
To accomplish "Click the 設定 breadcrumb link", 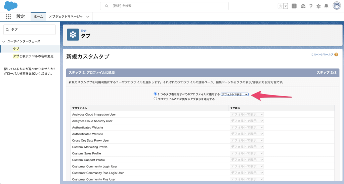I will click(84, 31).
